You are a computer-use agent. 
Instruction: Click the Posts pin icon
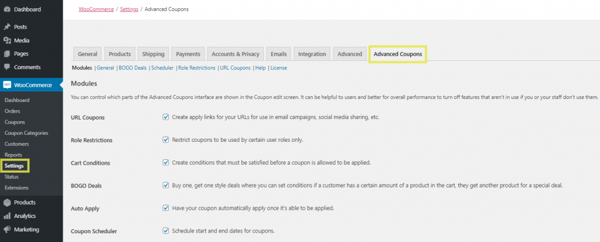7,27
